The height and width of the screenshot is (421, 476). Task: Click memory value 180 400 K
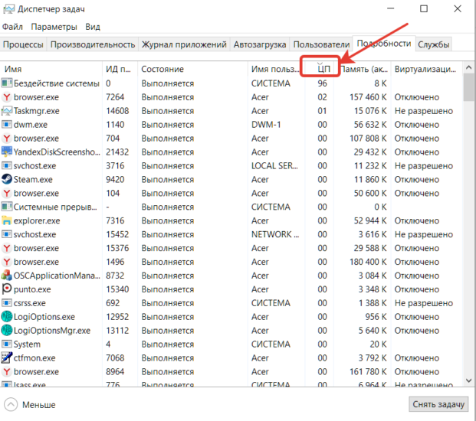(368, 262)
